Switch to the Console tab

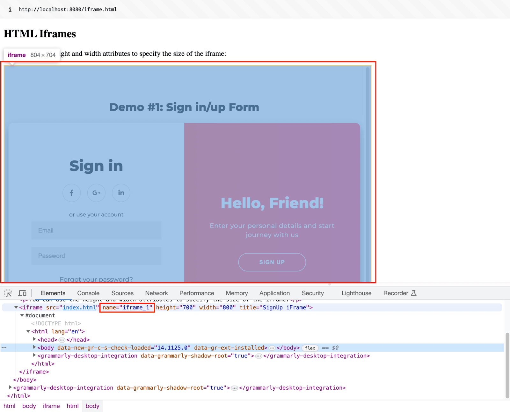pyautogui.click(x=88, y=293)
